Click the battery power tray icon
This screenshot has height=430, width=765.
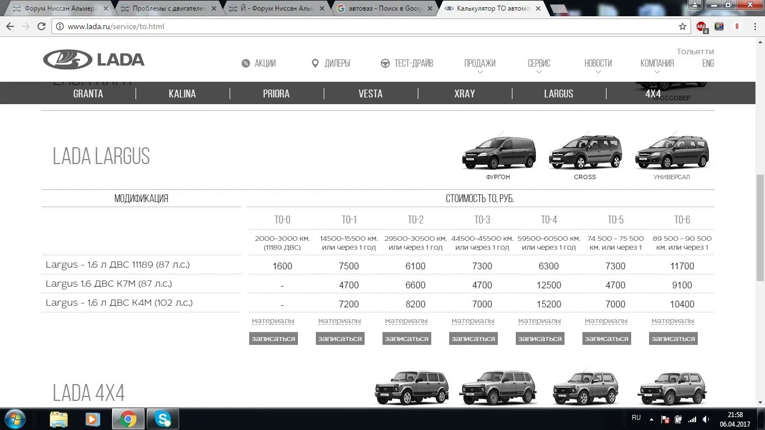click(x=678, y=419)
